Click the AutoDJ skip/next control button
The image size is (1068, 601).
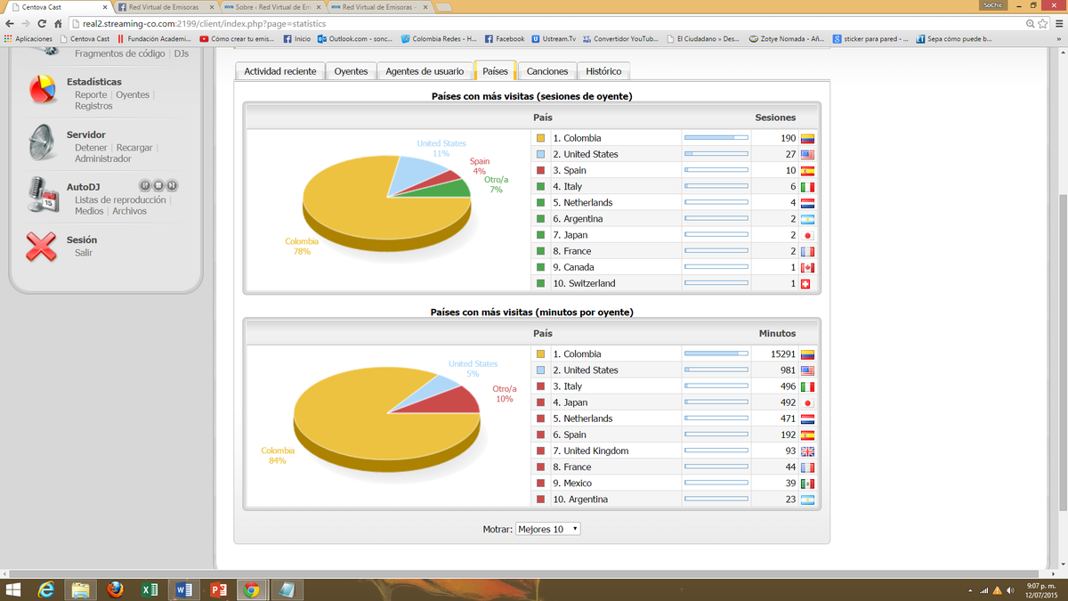(x=172, y=185)
